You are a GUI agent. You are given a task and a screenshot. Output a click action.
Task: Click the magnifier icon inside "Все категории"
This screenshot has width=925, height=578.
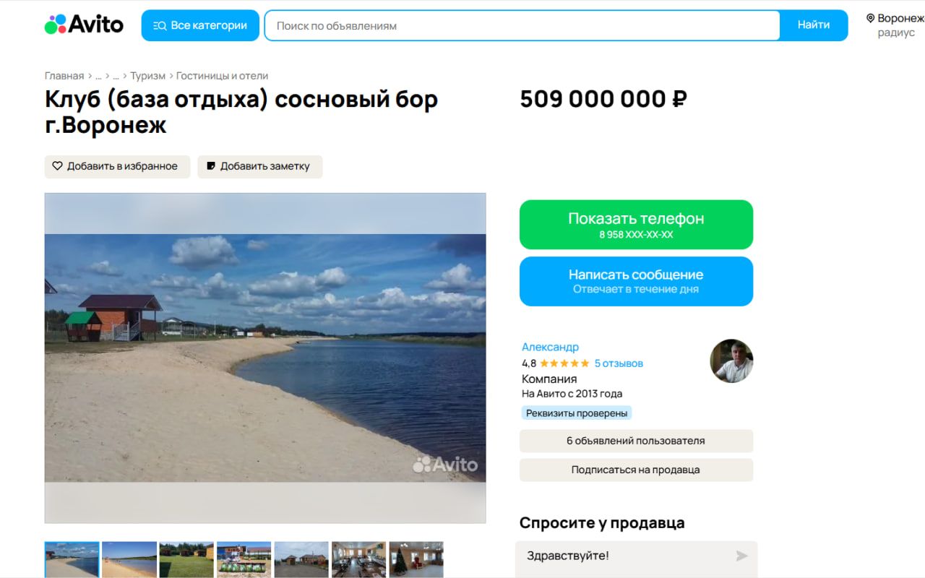click(x=159, y=25)
